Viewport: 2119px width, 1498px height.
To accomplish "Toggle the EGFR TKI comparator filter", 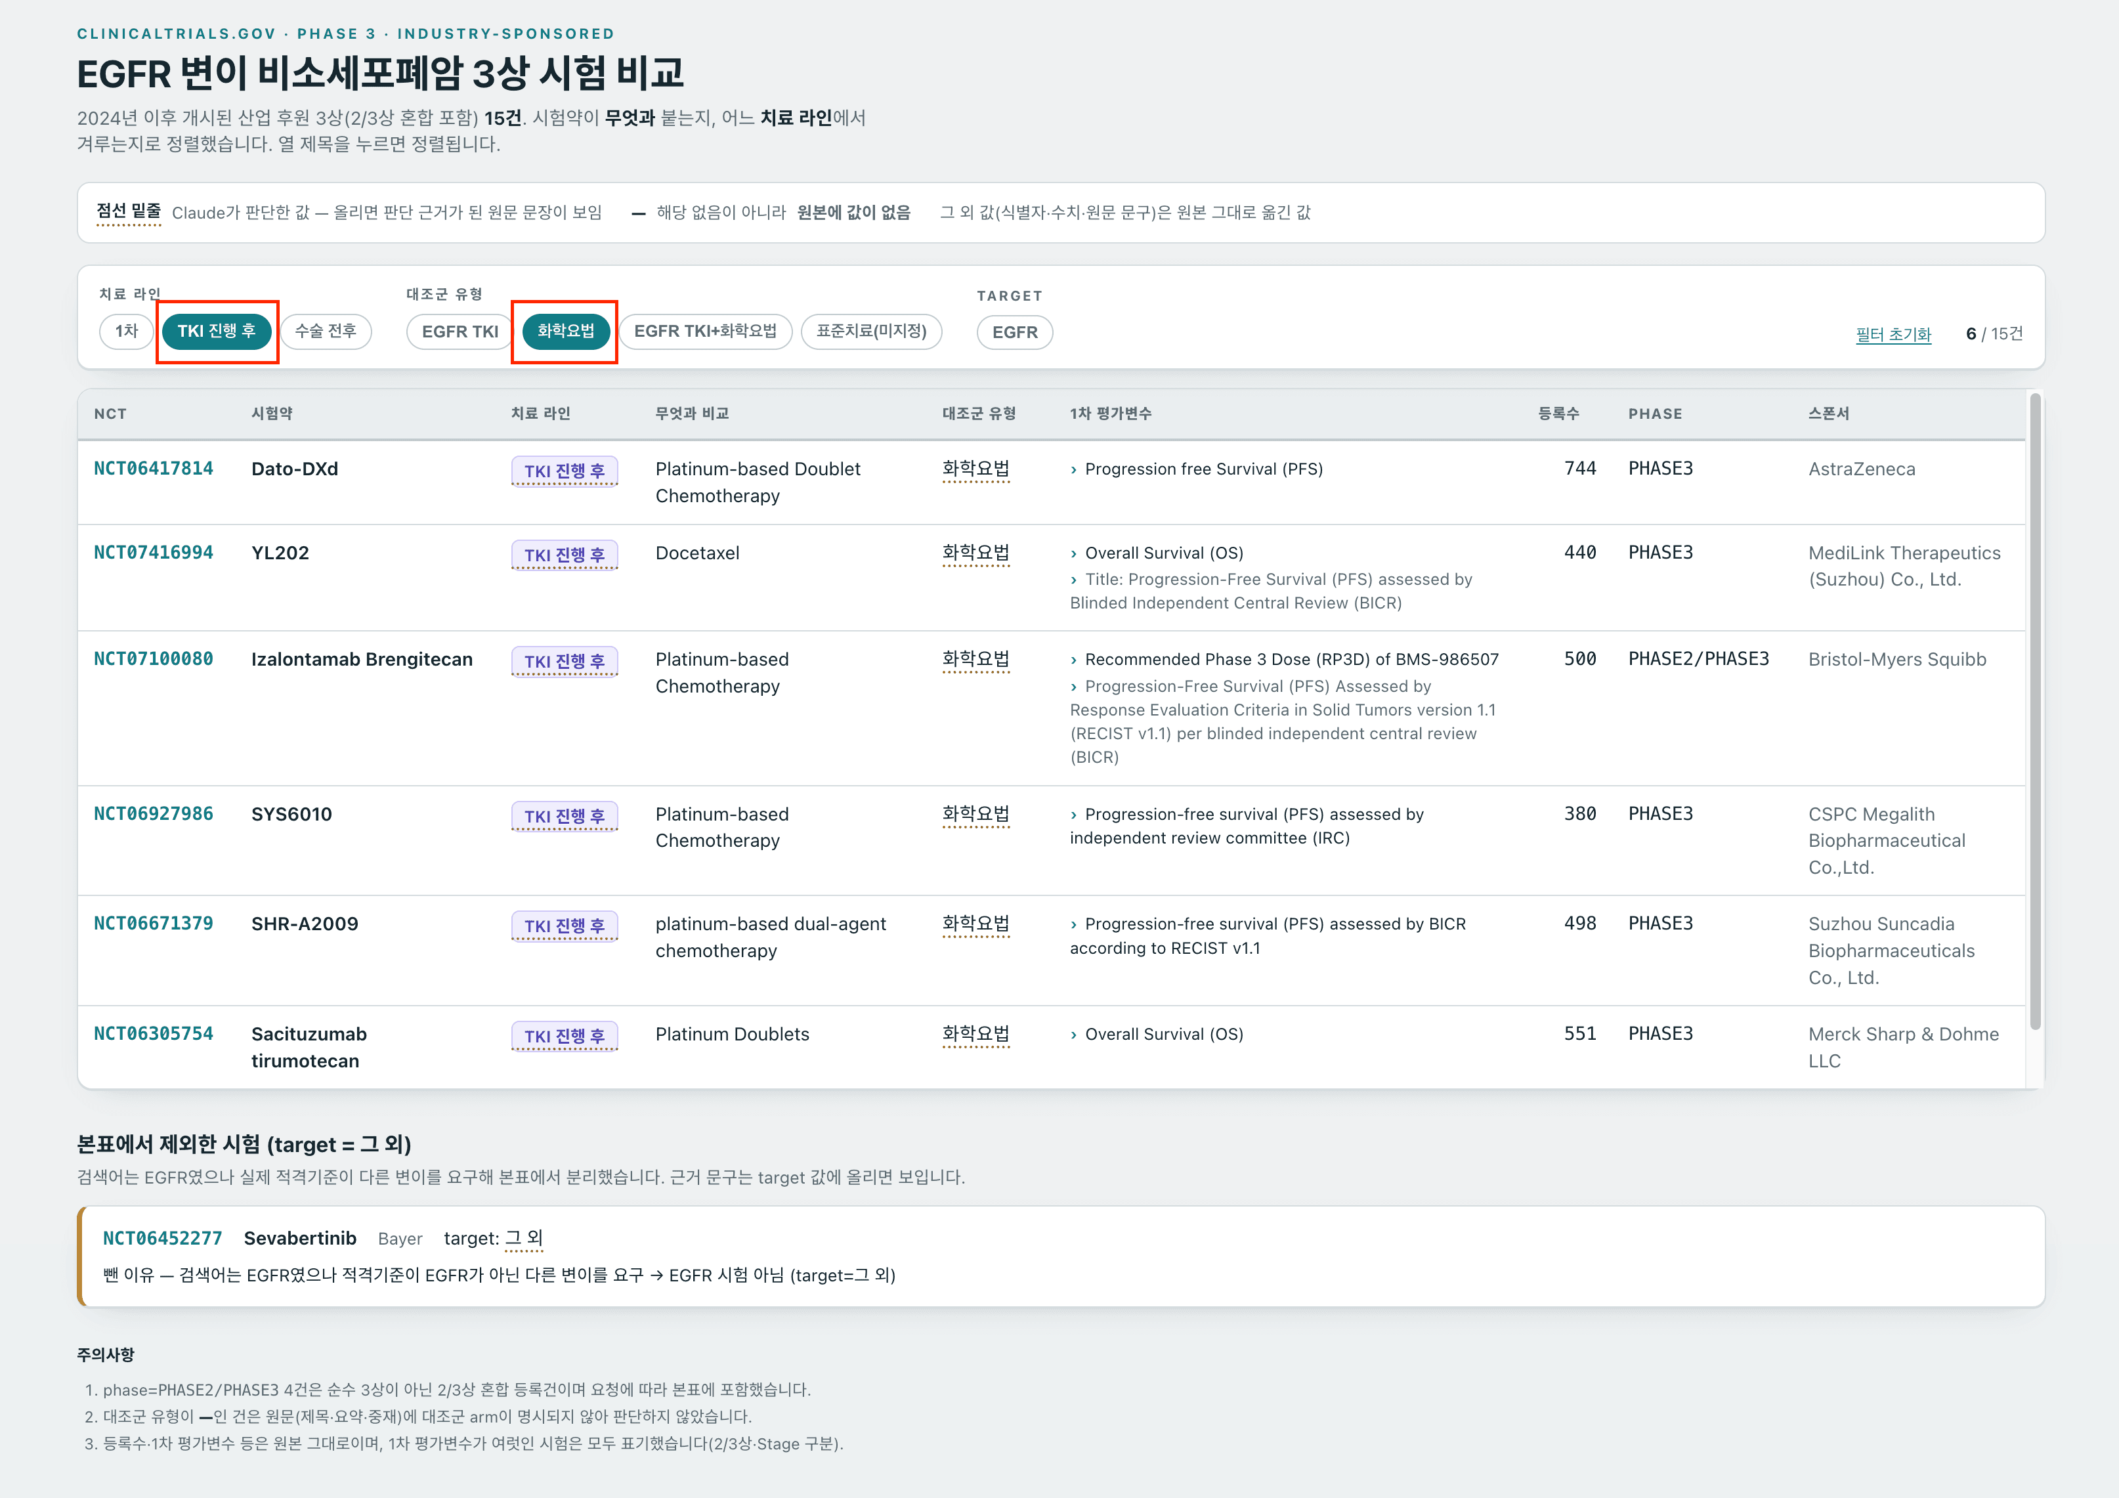I will [x=460, y=332].
